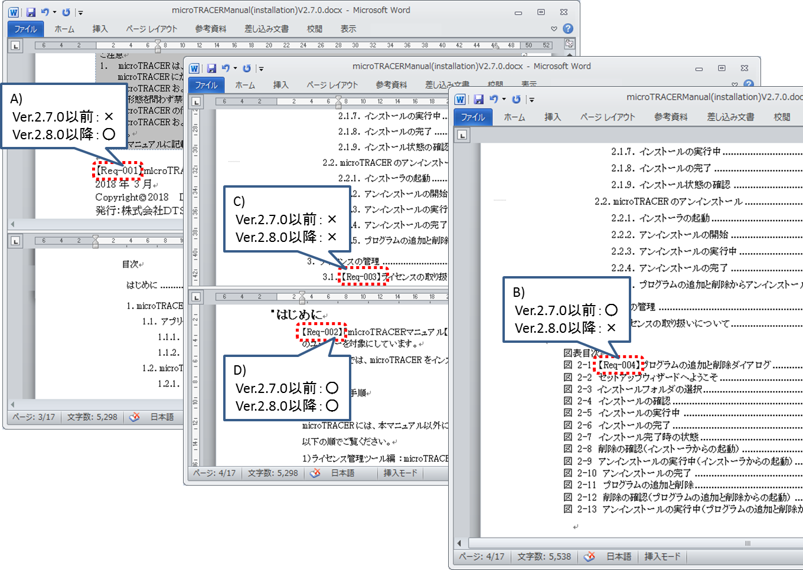Click Undo icon in back-left Word window

(45, 12)
